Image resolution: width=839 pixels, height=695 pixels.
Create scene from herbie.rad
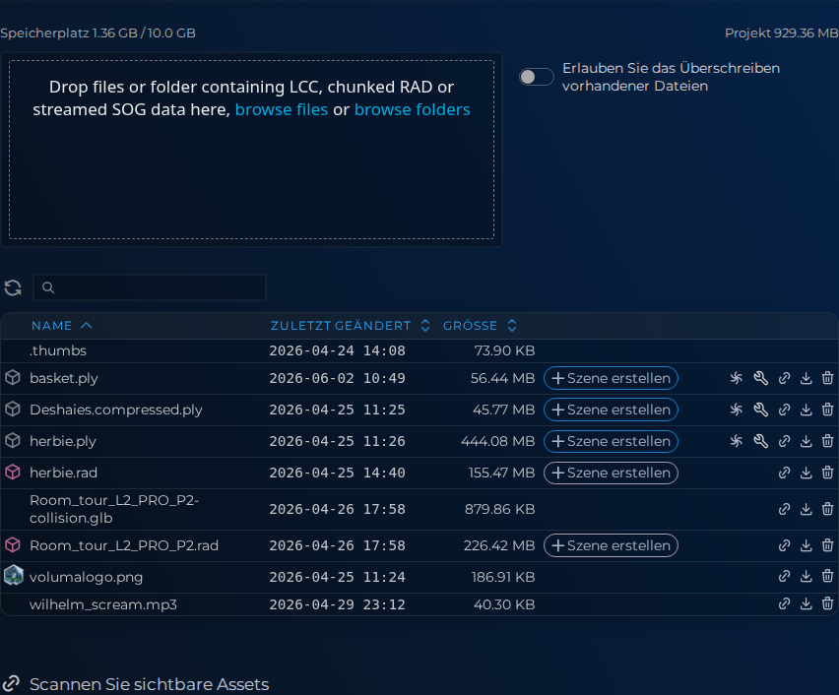point(612,473)
